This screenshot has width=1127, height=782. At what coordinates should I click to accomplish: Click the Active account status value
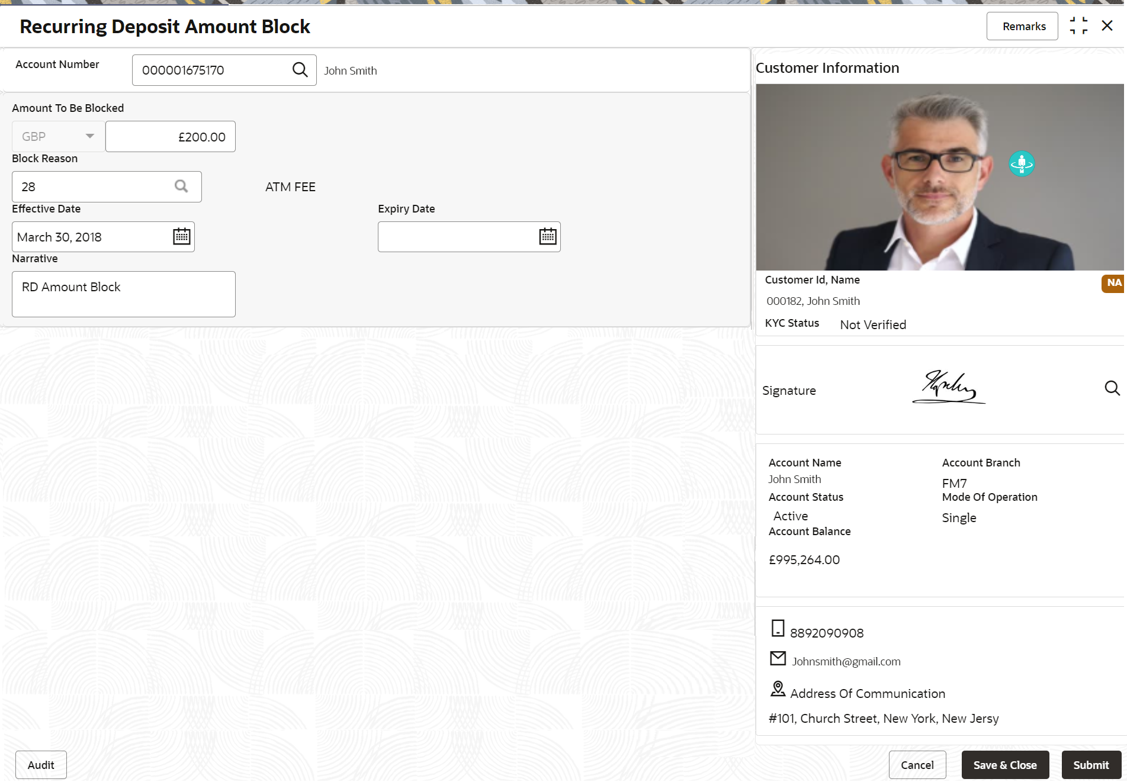[x=791, y=516]
